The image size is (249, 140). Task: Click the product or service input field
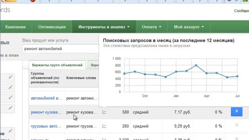tap(61, 49)
